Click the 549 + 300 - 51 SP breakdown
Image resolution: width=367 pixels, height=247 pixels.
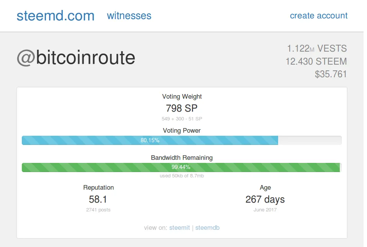[x=182, y=119]
